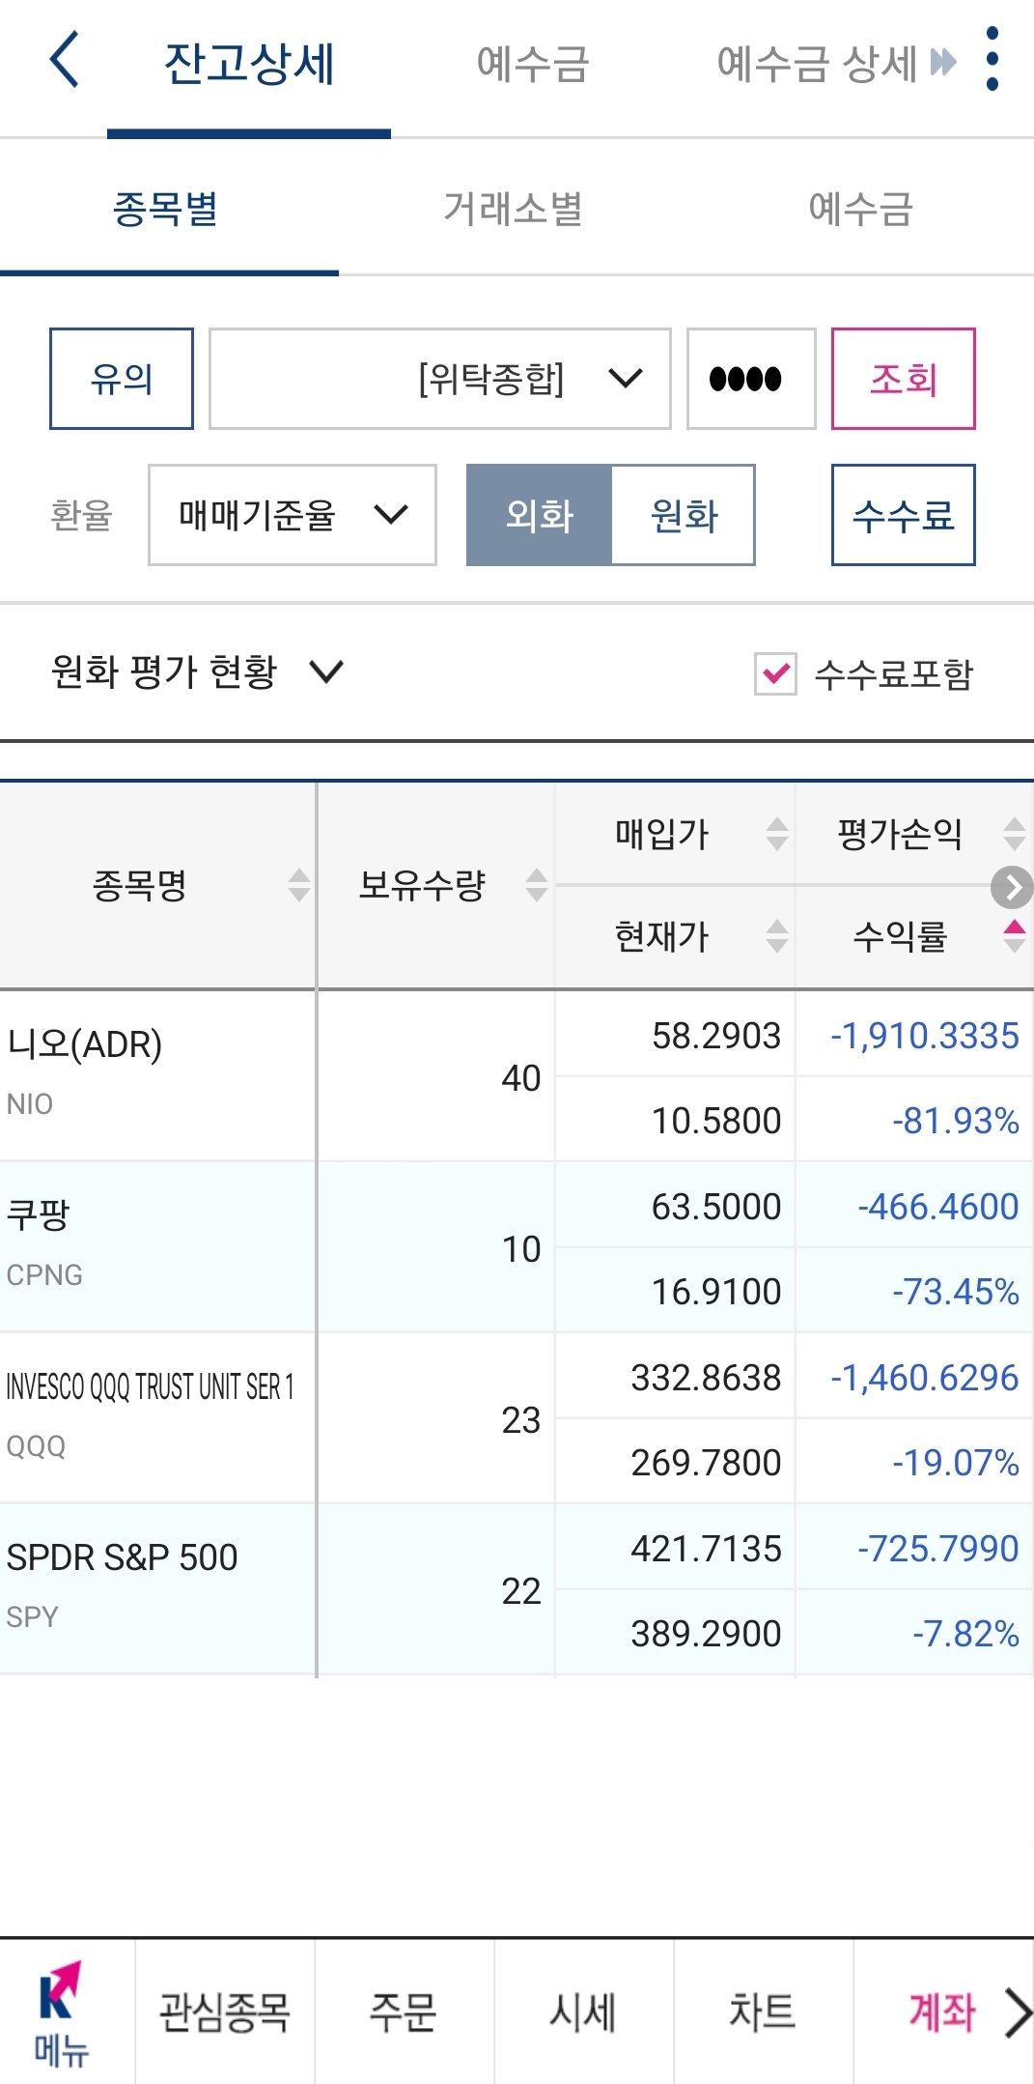Tap the 환율 label
Screen dimensions: 1034x2084
coord(82,515)
